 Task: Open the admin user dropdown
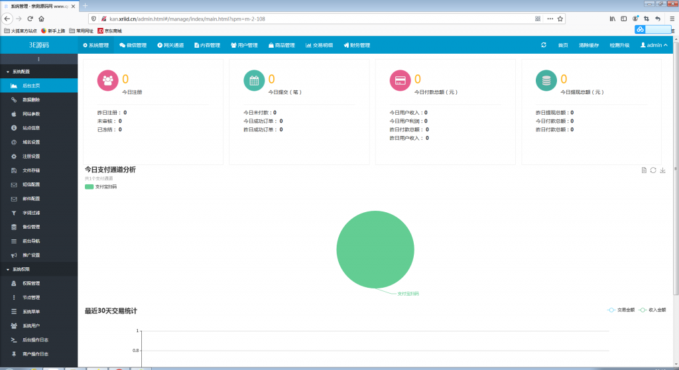click(x=654, y=45)
